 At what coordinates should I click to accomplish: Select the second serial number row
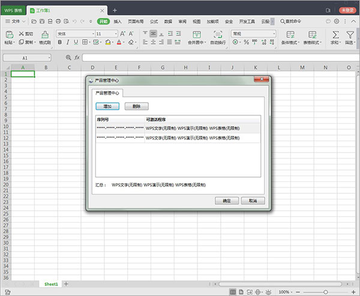pyautogui.click(x=178, y=138)
